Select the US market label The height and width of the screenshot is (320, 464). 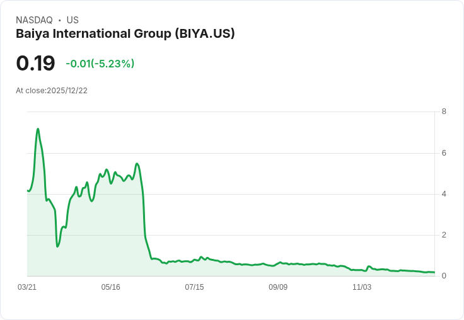coord(72,20)
